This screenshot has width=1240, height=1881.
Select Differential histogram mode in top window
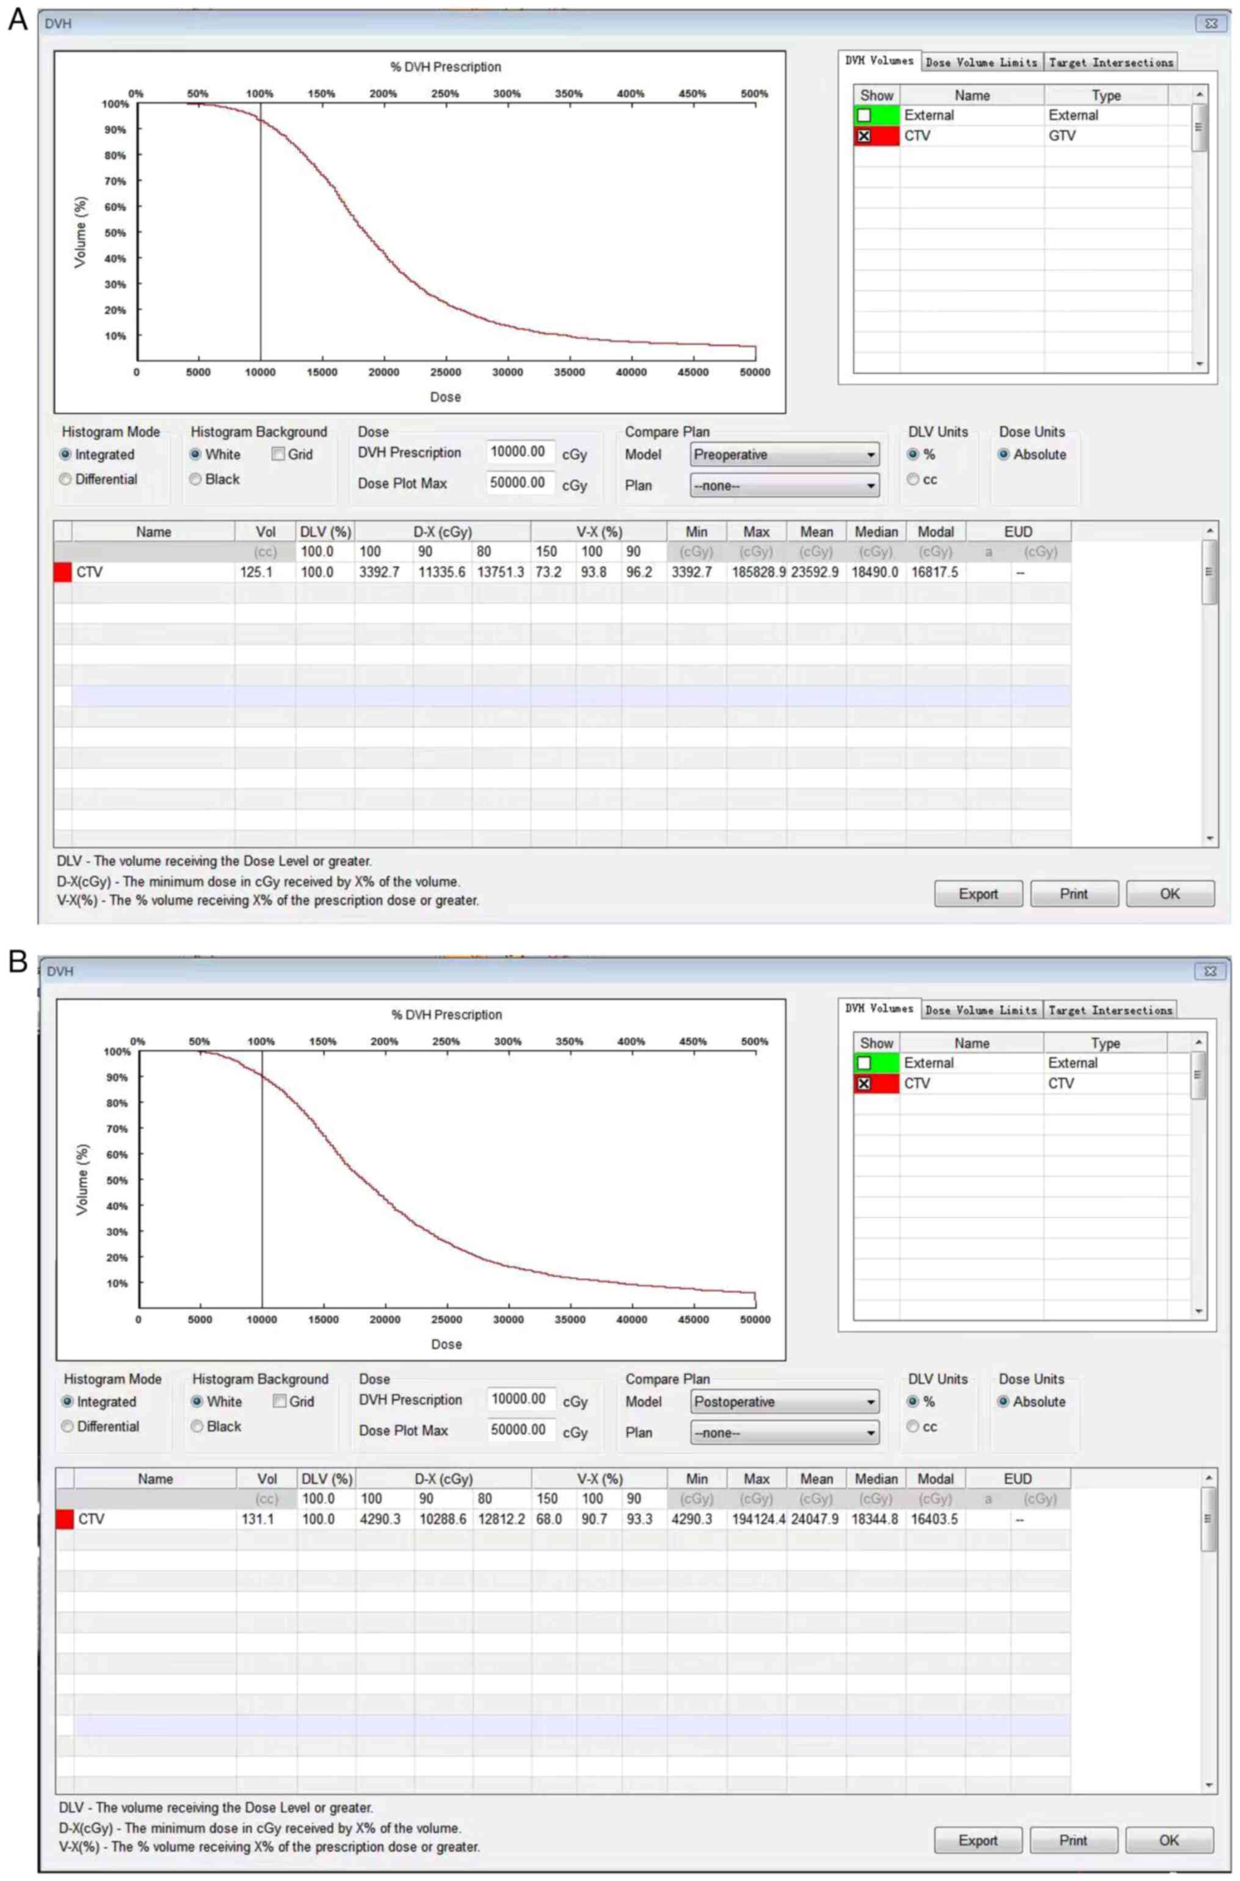66,479
